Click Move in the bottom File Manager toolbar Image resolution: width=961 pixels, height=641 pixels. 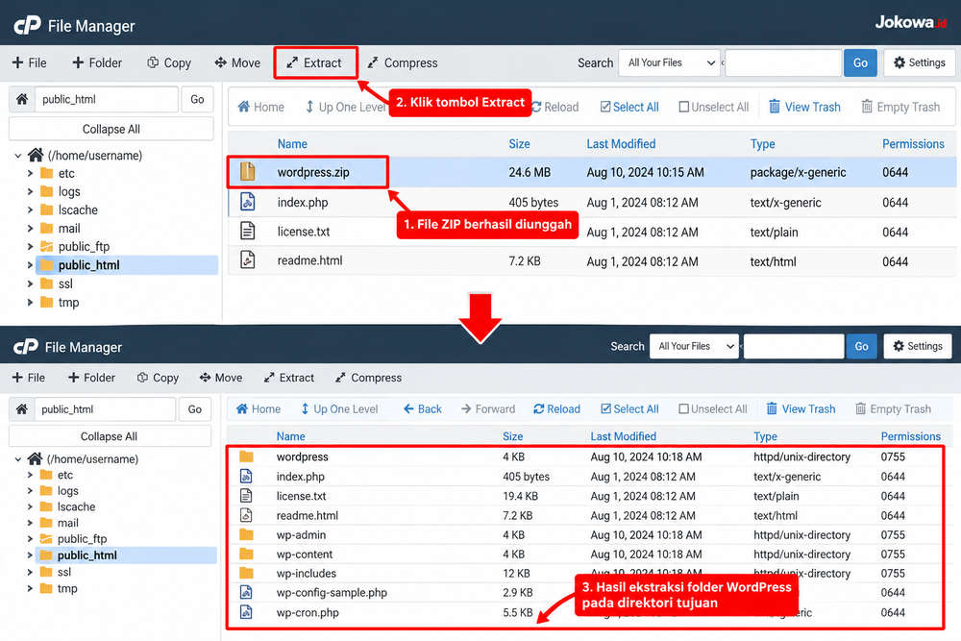(x=221, y=378)
